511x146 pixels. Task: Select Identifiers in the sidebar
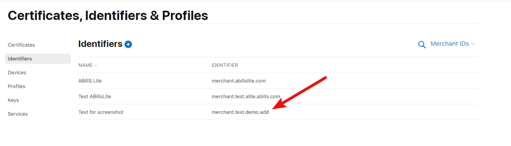click(38, 58)
